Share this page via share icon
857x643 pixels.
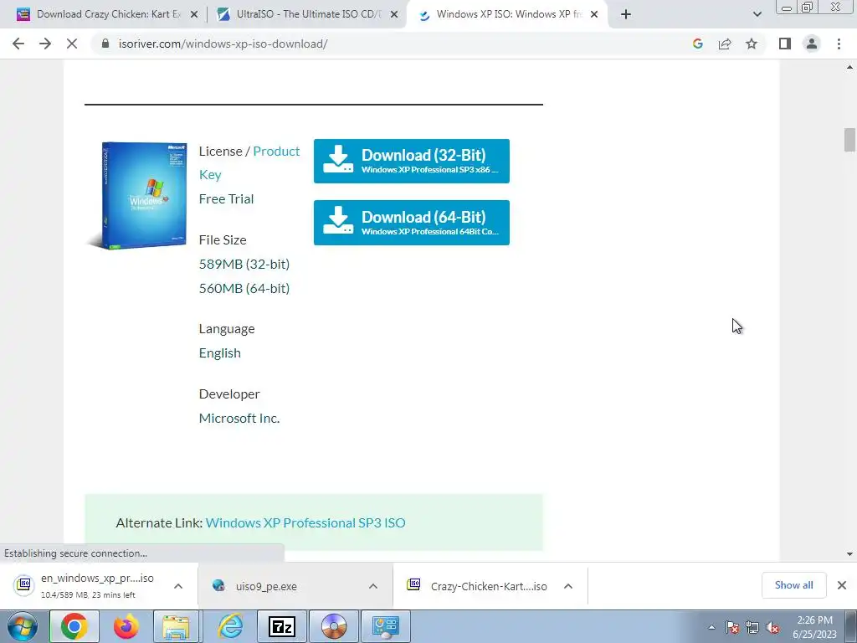[x=725, y=44]
